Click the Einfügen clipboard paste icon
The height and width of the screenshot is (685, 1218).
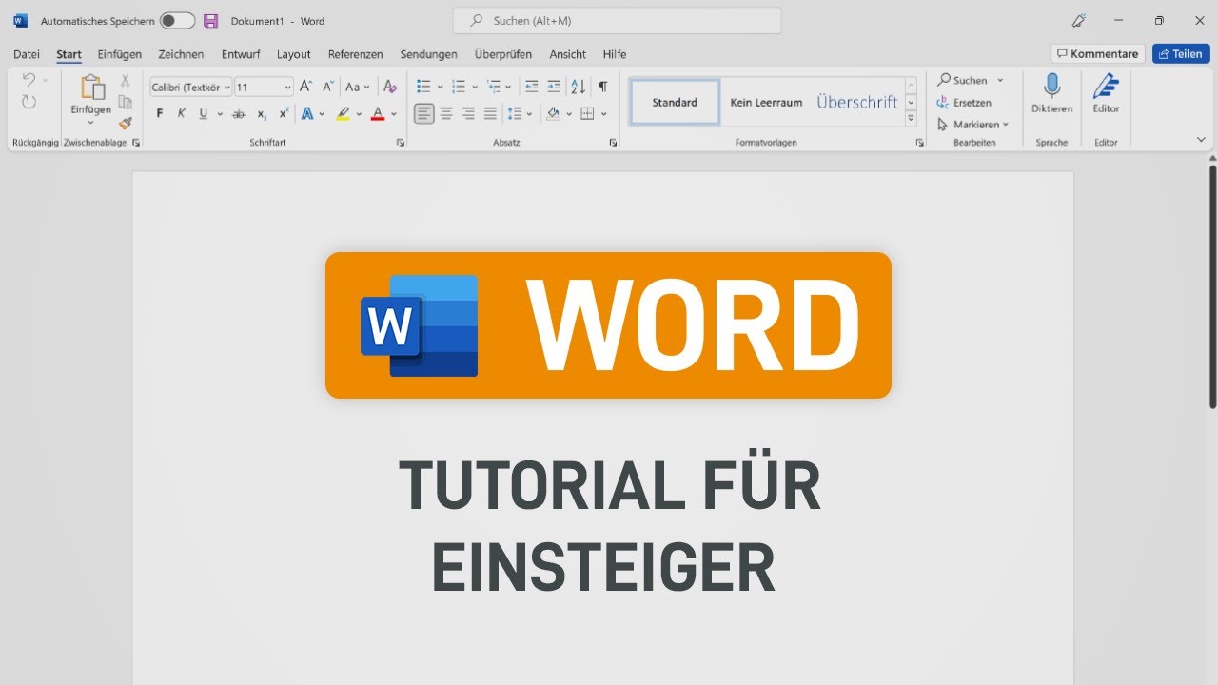91,88
